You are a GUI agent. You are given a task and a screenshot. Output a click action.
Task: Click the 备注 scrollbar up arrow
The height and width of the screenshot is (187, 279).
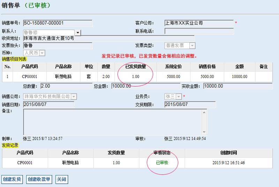pos(204,112)
